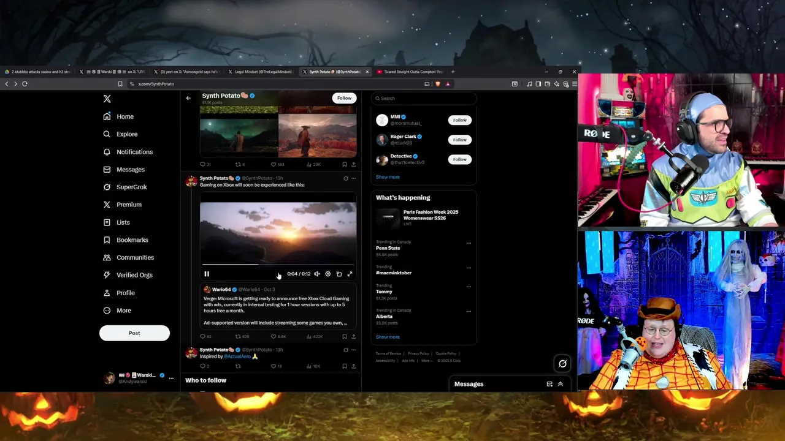Open the quoted Wario64 post
This screenshot has width=785, height=441.
278,306
